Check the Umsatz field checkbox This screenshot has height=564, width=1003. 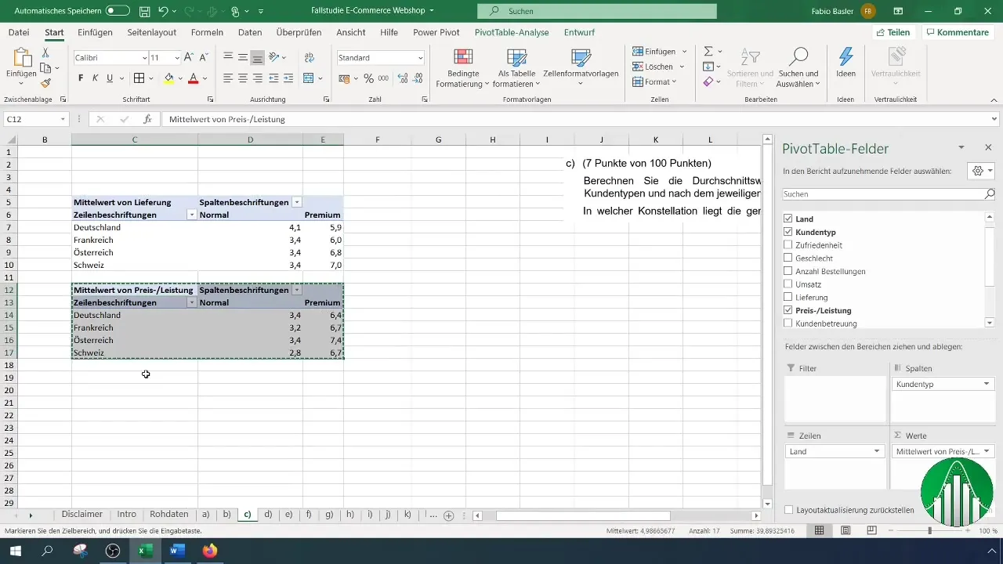coord(788,284)
